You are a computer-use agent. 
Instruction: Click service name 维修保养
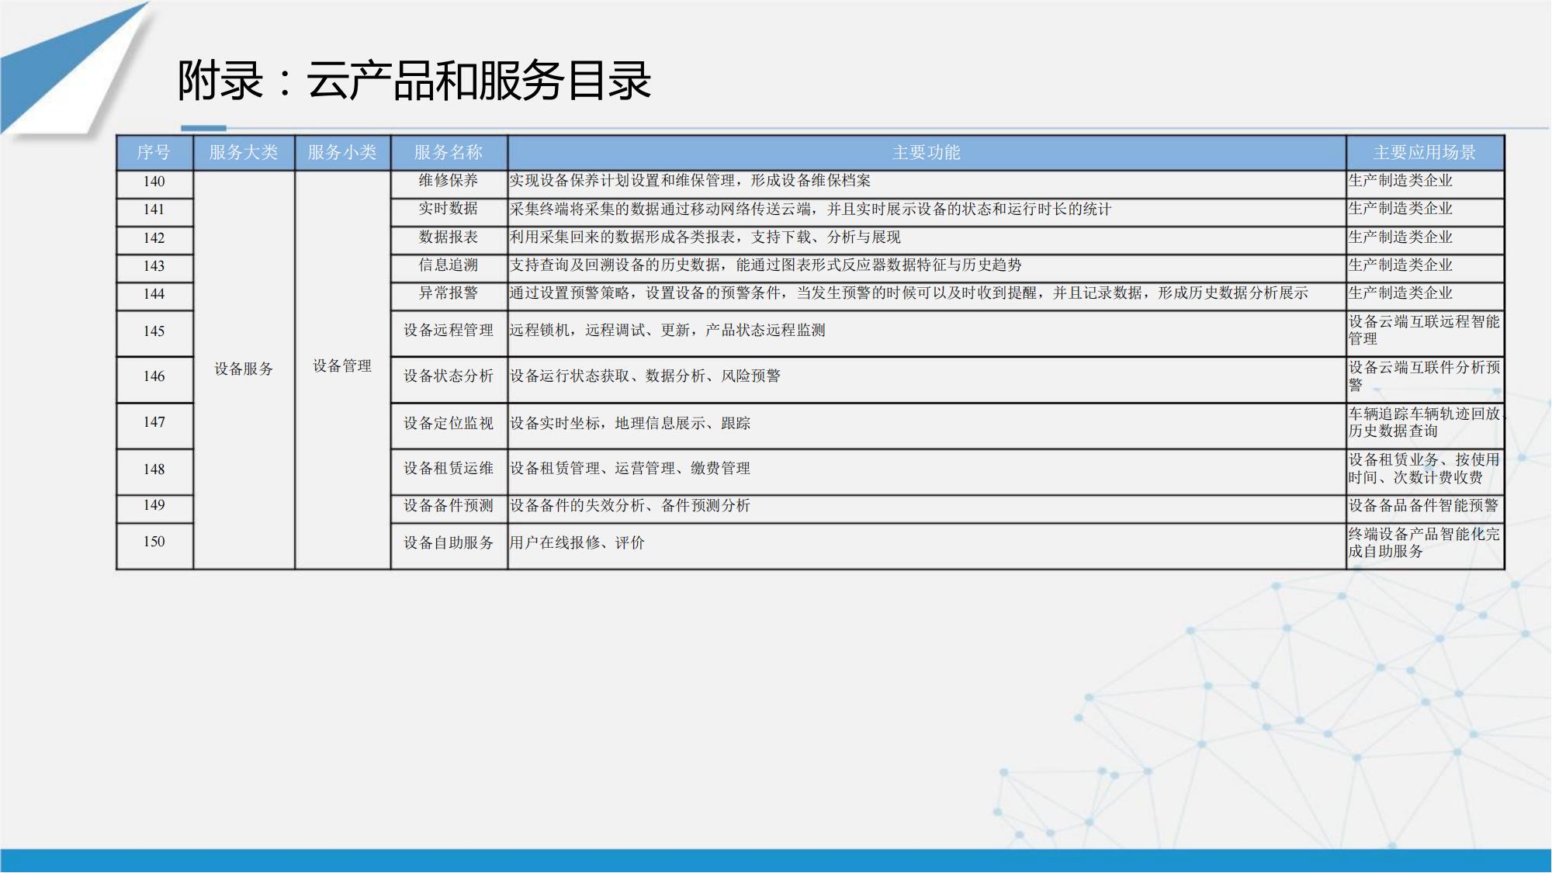(x=449, y=181)
